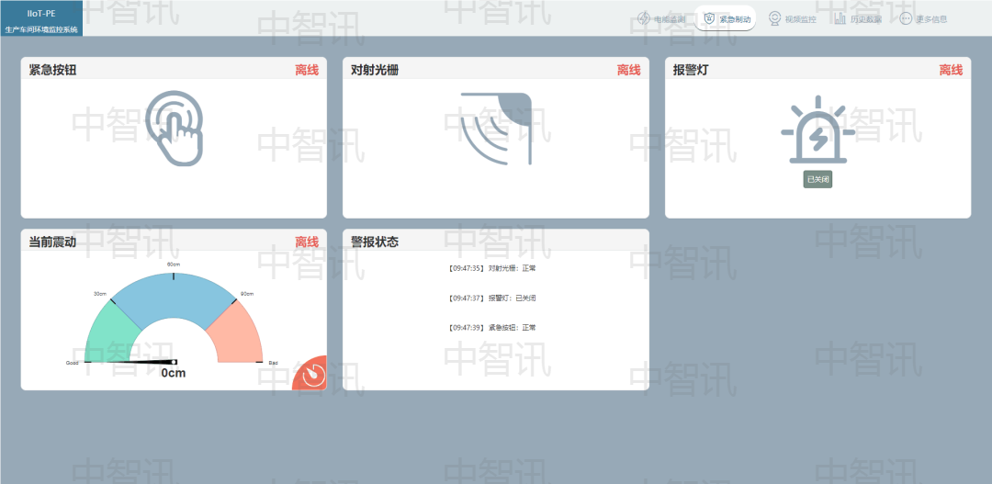Click the gauge needle pivot
Screen dimensions: 992x484
coord(174,362)
